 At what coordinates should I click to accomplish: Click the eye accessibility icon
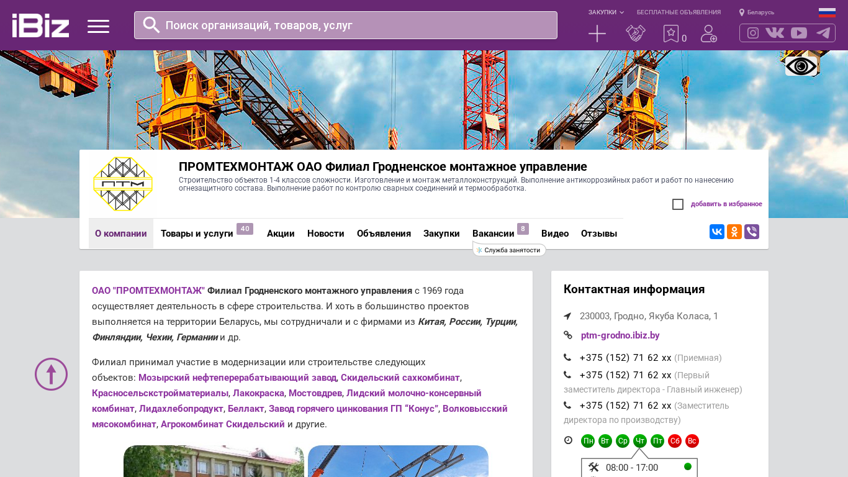(801, 66)
